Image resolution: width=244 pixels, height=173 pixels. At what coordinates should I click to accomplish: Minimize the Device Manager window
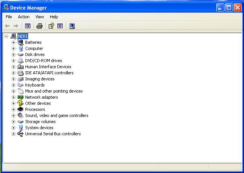coord(220,7)
